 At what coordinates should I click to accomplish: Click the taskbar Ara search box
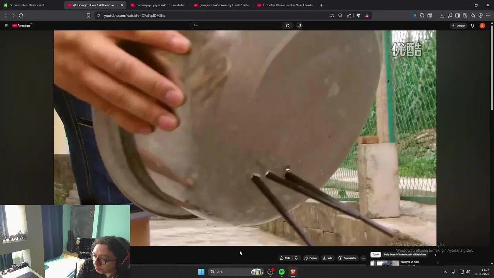click(236, 272)
